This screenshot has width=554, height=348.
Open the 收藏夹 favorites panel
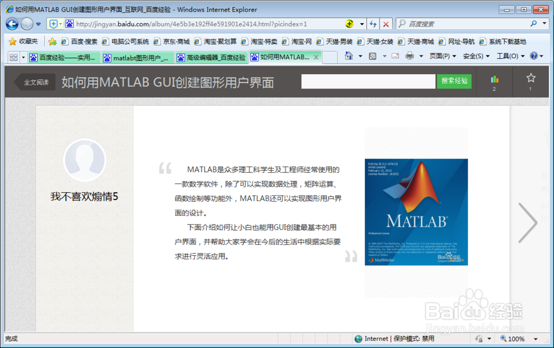pyautogui.click(x=23, y=42)
